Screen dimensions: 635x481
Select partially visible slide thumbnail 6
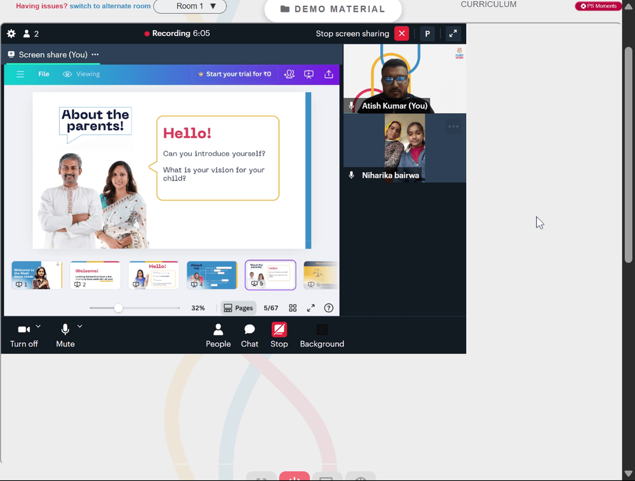click(x=321, y=275)
